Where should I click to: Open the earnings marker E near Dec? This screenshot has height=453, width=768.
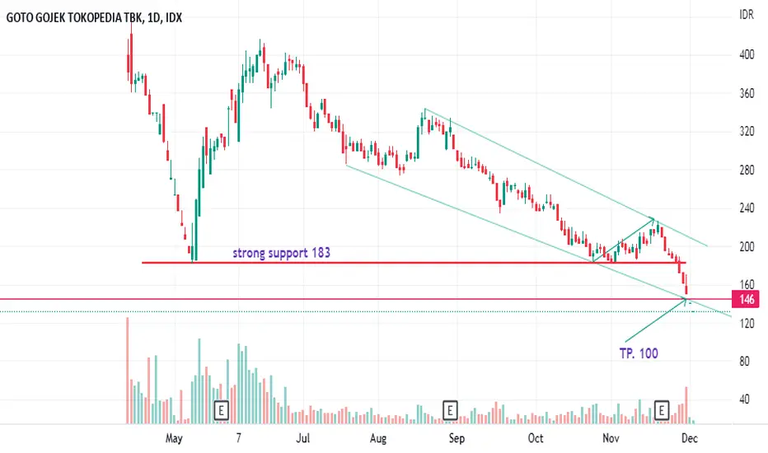point(662,410)
